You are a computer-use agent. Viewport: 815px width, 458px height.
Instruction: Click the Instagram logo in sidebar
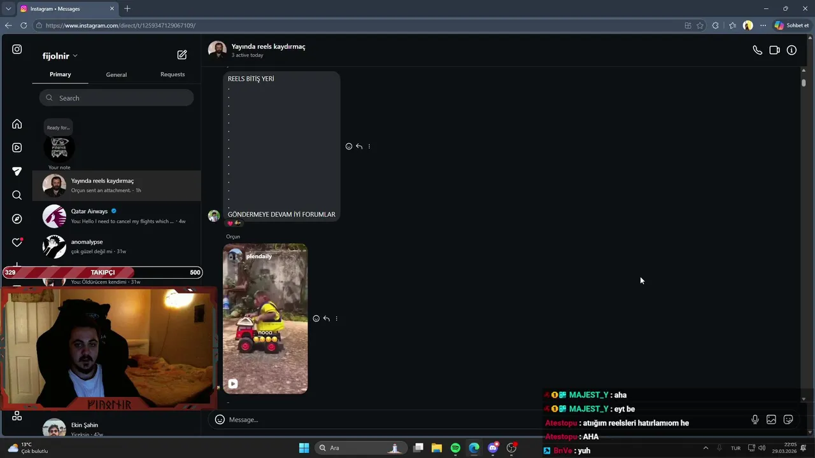17,49
